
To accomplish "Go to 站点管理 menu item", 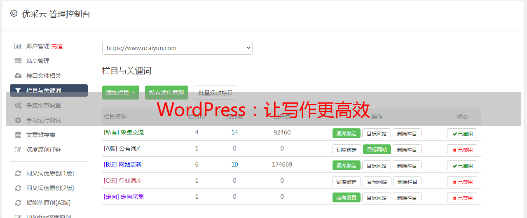I will point(38,61).
